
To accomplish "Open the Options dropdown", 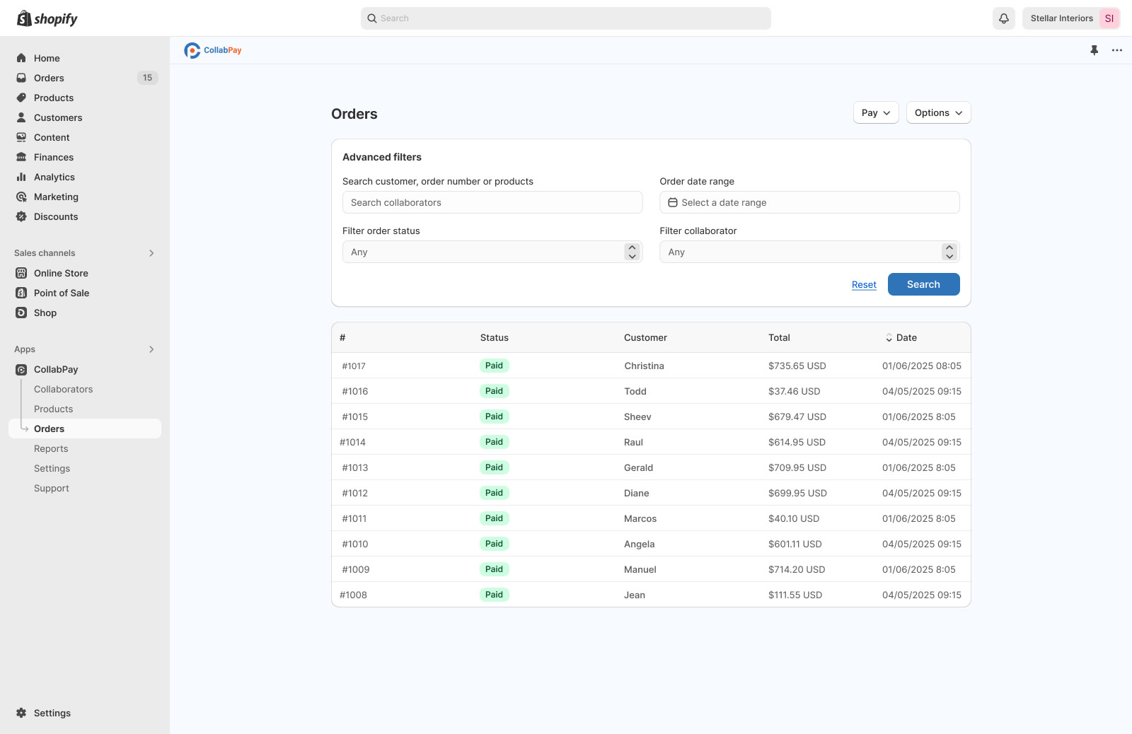I will click(x=938, y=113).
